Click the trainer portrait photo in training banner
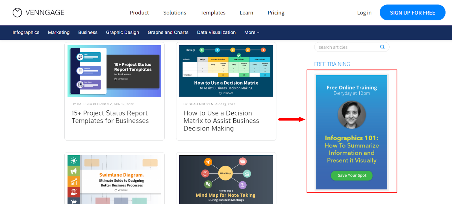 click(352, 115)
